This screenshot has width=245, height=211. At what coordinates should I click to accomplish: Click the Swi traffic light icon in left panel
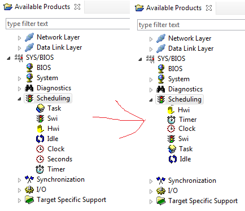(40, 118)
